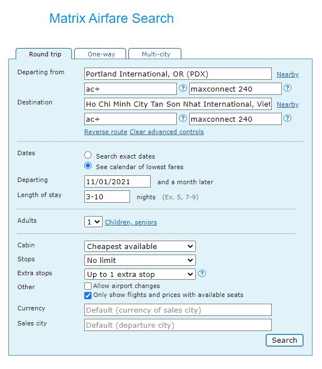322x369 pixels.
Task: Click the Reverse route link
Action: pyautogui.click(x=105, y=132)
